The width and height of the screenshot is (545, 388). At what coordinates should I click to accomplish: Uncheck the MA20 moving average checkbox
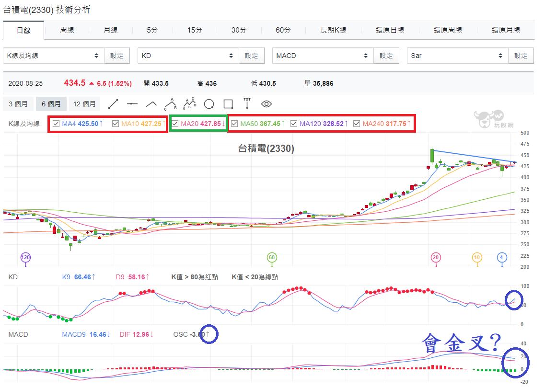click(175, 124)
